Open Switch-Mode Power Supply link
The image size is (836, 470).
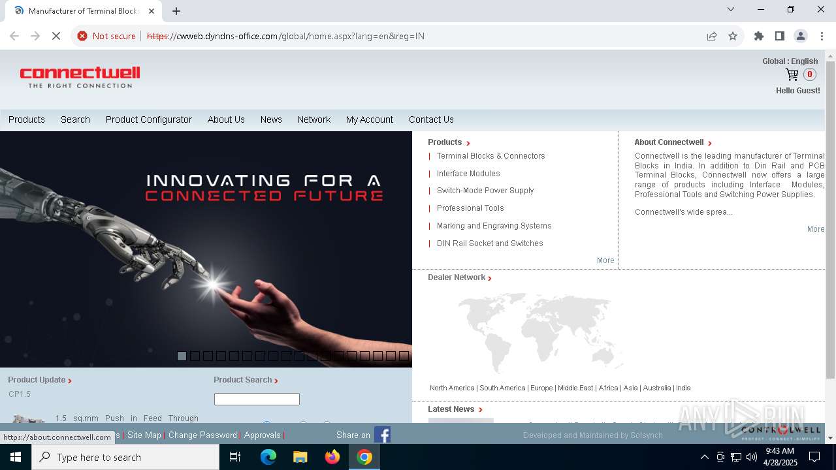click(x=485, y=191)
